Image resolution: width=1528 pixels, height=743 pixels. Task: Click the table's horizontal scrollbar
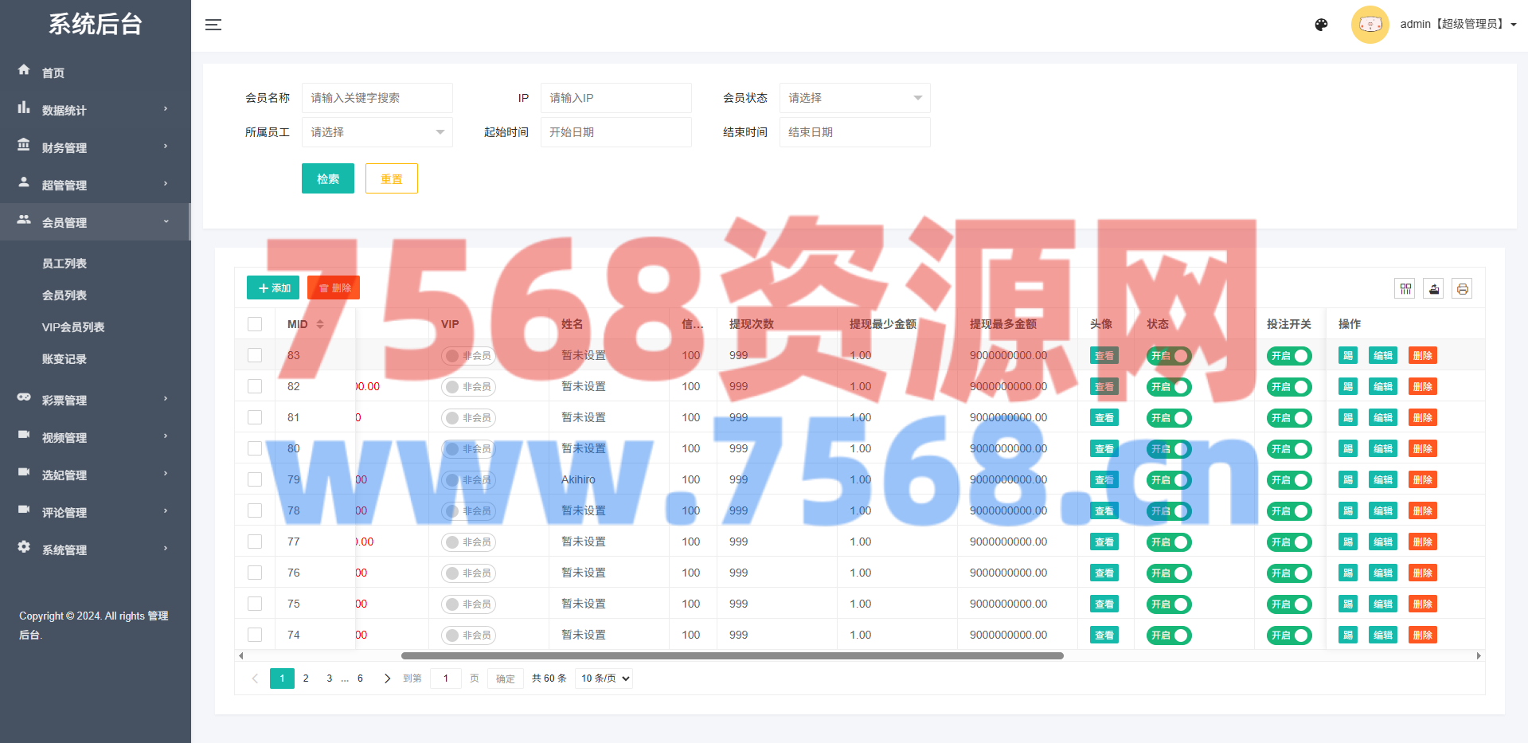732,656
